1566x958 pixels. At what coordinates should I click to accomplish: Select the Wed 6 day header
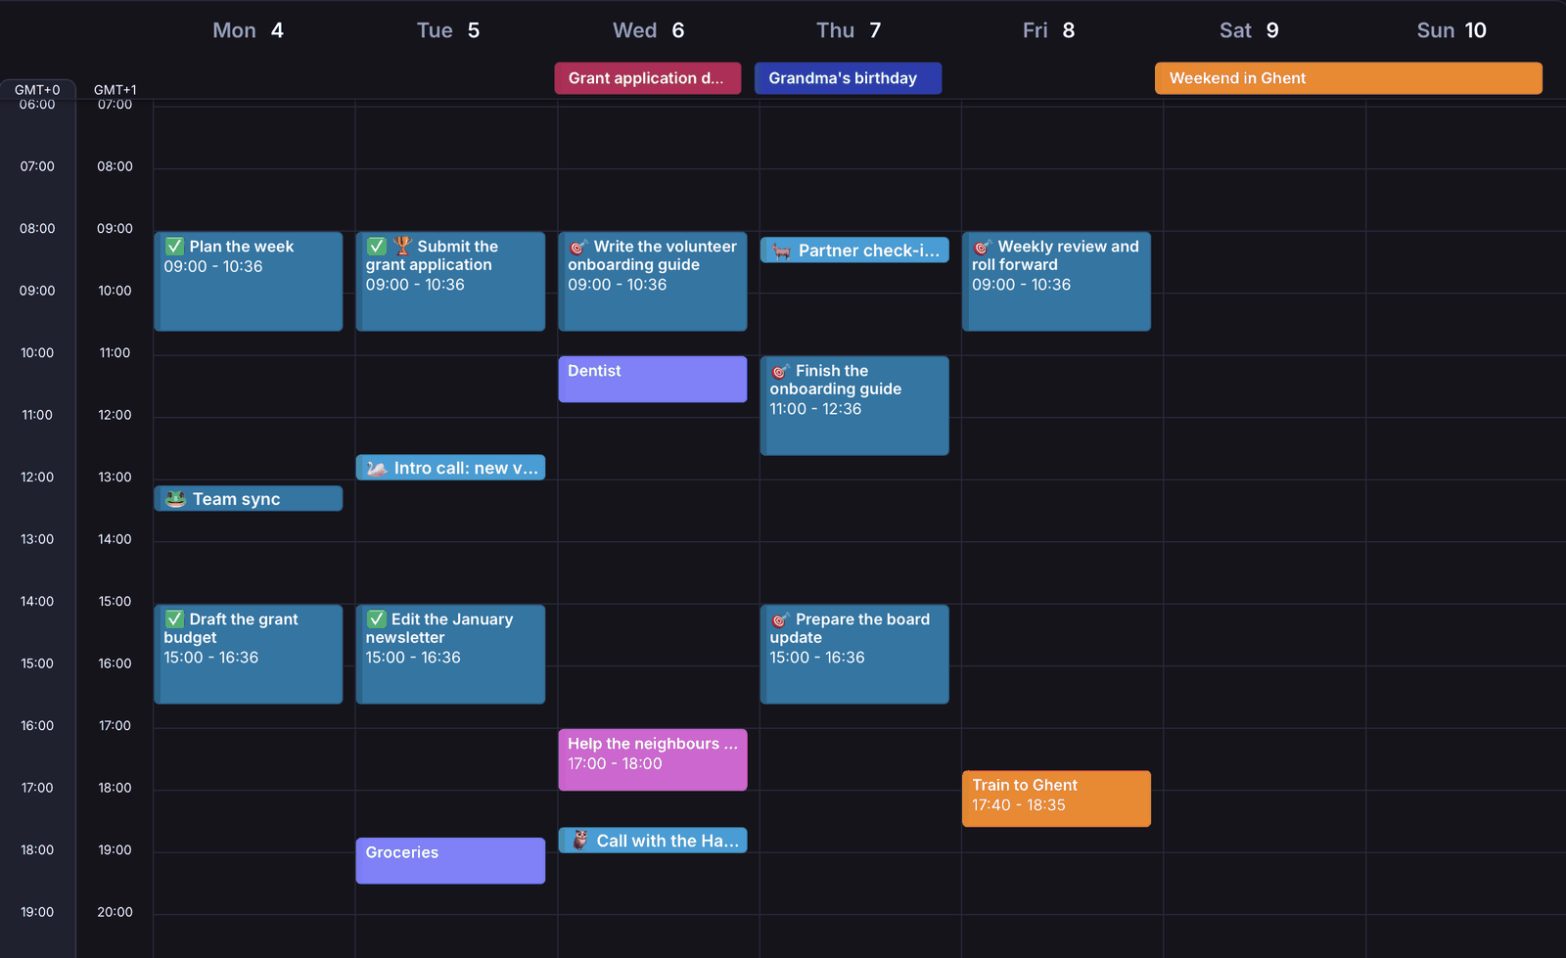(x=649, y=30)
